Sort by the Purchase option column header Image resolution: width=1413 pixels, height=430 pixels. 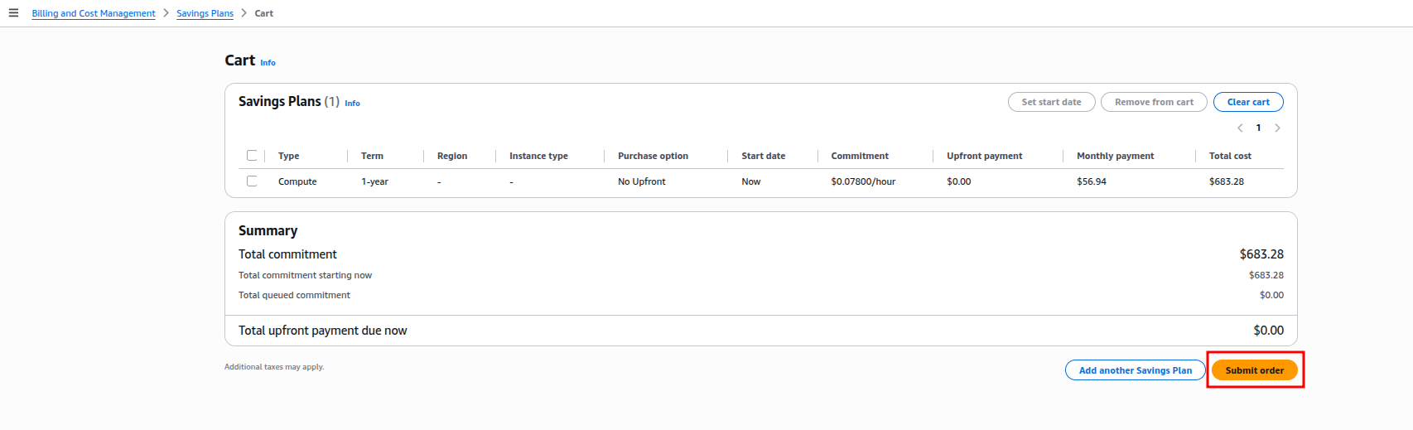(653, 156)
